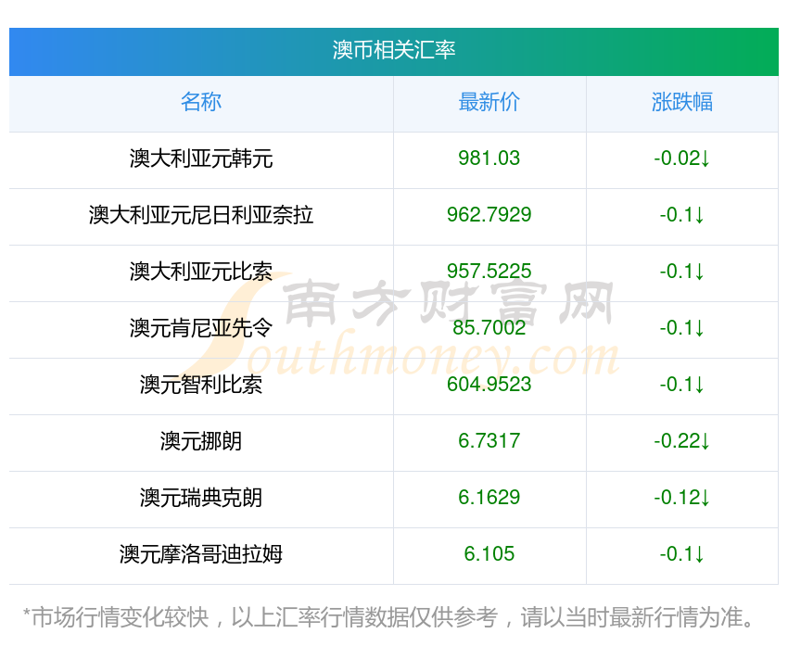Select the 澳大利亚元比索 row name

pos(201,272)
